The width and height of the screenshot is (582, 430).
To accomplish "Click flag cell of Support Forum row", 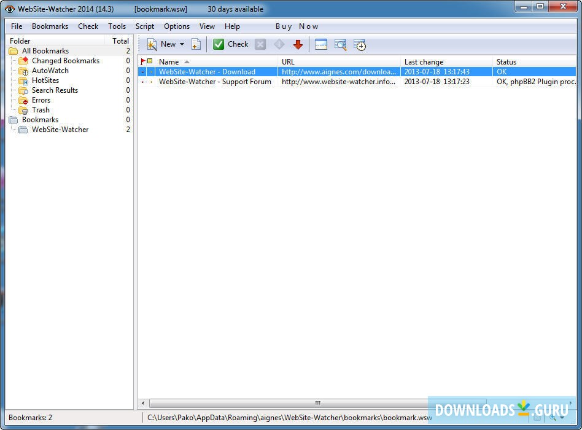I will [143, 82].
